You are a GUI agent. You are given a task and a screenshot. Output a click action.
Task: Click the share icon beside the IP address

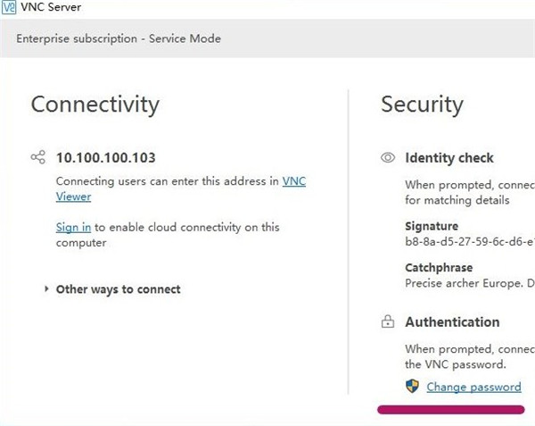37,158
